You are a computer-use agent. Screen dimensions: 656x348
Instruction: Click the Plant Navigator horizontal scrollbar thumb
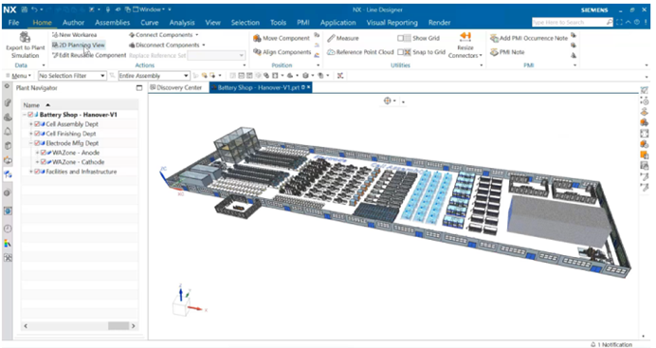tap(118, 326)
